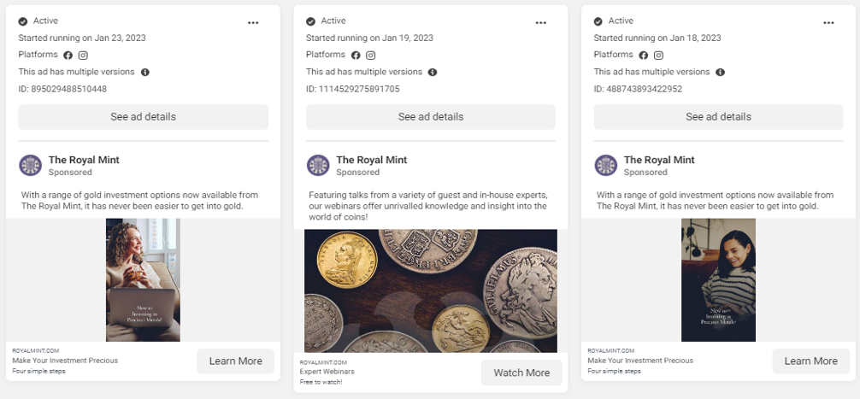Click Learn More on third ad
Screen dimensions: 860x399
tap(810, 361)
